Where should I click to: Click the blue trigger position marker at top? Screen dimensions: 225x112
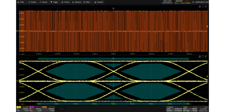[x=113, y=9]
